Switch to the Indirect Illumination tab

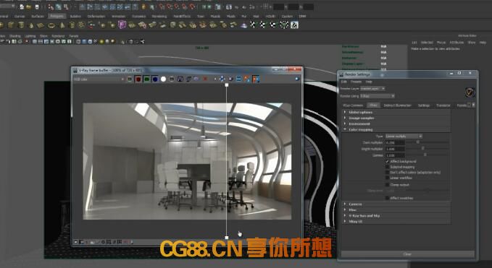click(x=397, y=105)
